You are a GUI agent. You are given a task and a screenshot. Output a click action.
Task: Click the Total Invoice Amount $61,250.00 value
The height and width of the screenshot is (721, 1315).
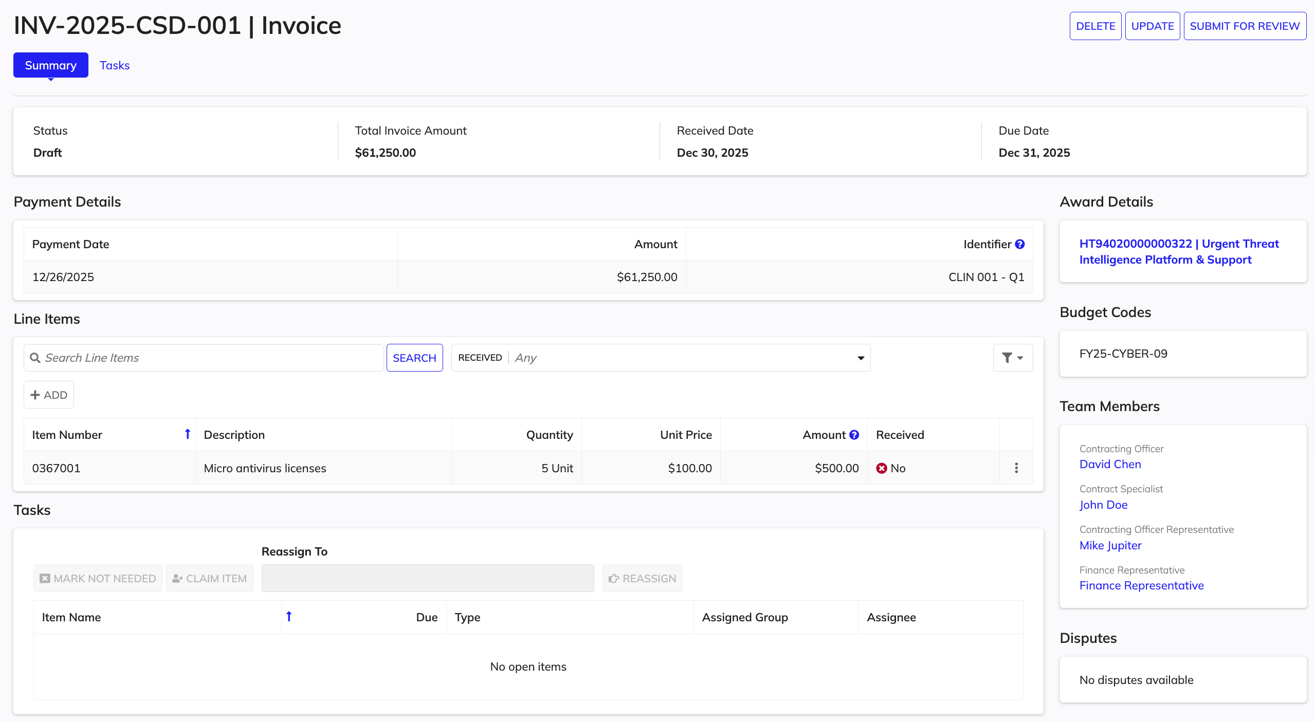[x=385, y=153]
